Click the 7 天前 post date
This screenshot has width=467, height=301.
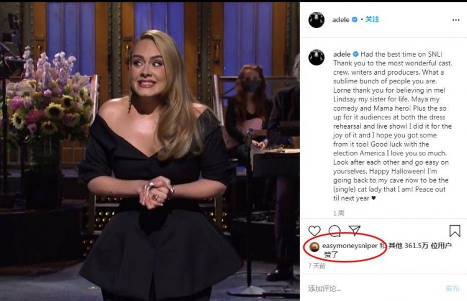pyautogui.click(x=316, y=266)
